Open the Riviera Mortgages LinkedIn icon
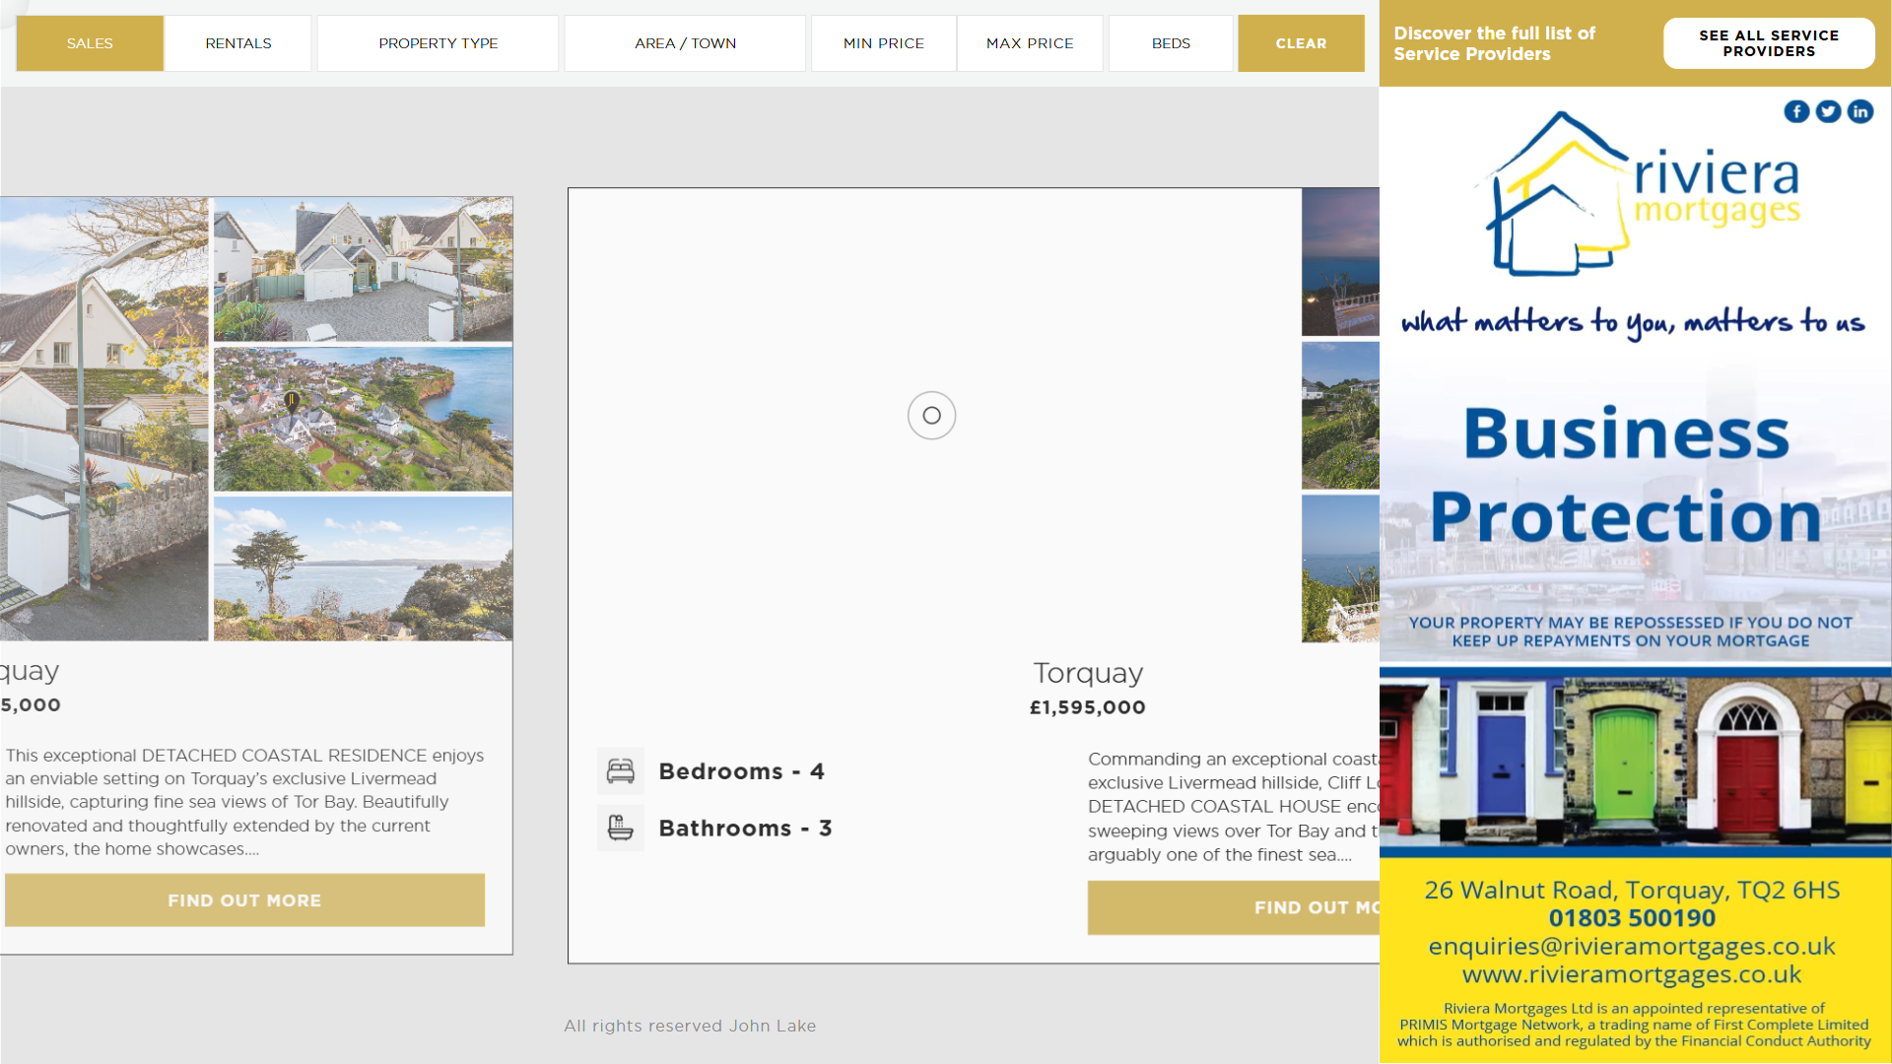This screenshot has width=1892, height=1064. pos(1859,111)
